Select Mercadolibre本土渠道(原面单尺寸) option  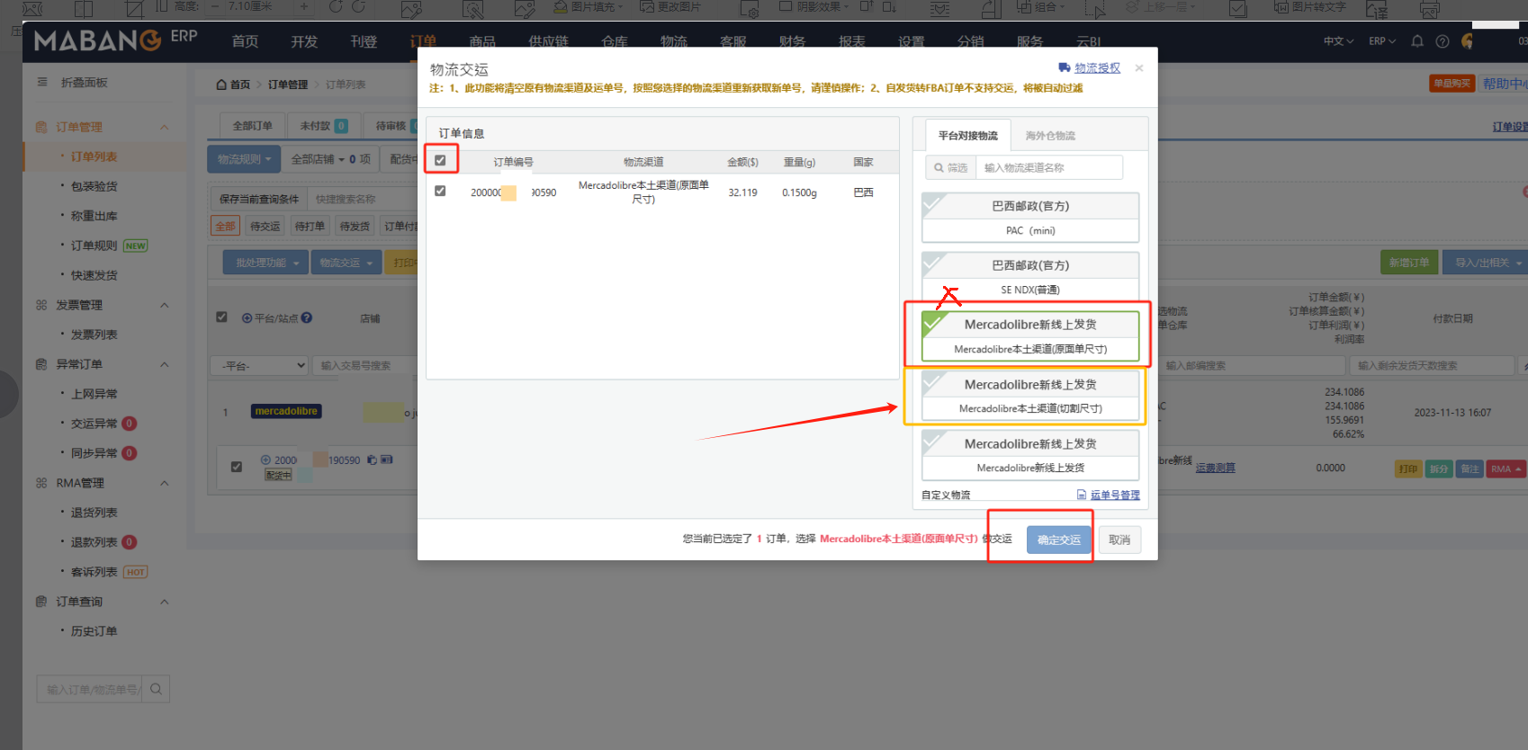(x=1030, y=336)
